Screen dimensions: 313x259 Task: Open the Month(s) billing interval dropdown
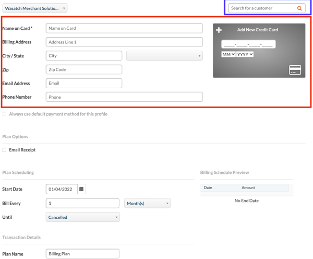pos(147,203)
